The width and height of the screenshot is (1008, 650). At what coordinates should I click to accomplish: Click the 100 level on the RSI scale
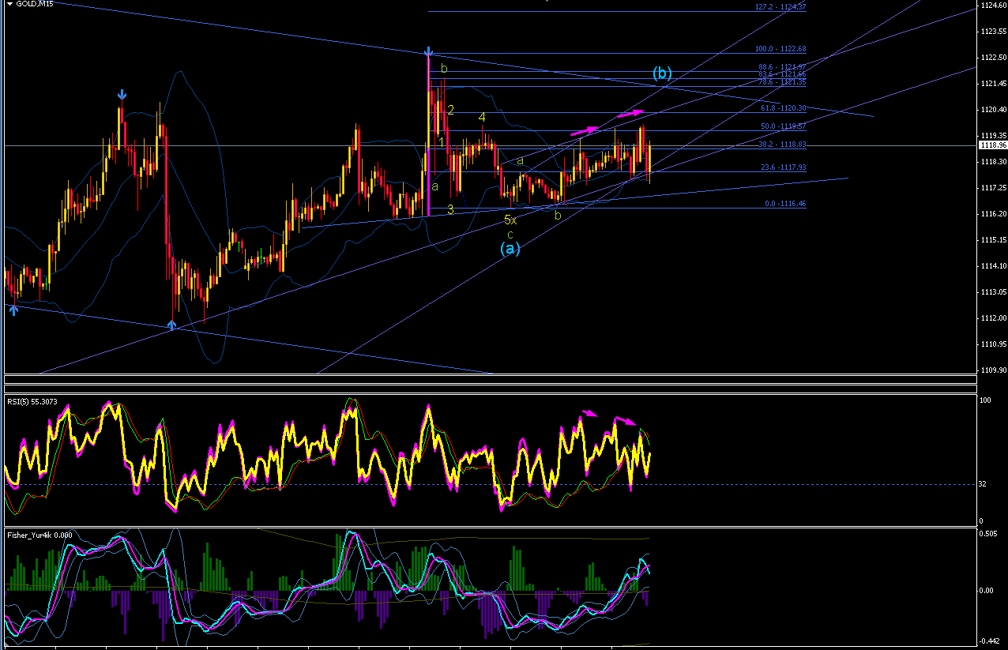985,401
